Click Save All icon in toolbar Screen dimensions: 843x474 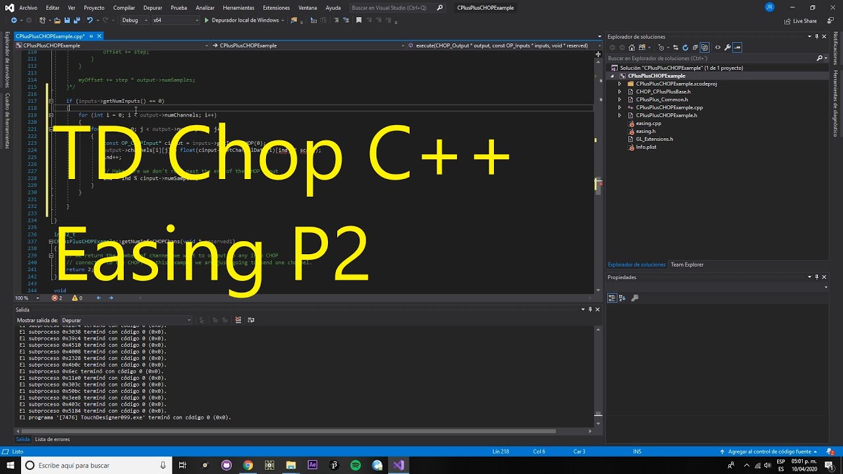(x=76, y=20)
